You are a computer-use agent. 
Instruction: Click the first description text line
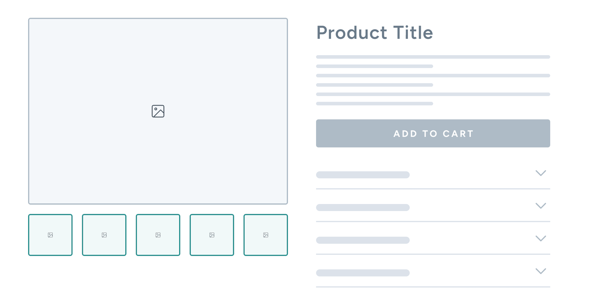(433, 57)
